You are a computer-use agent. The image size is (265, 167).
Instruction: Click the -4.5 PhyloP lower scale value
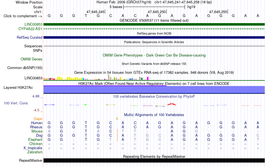click(36, 110)
